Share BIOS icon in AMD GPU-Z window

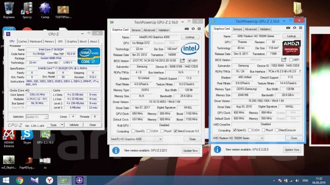pyautogui.click(x=284, y=60)
